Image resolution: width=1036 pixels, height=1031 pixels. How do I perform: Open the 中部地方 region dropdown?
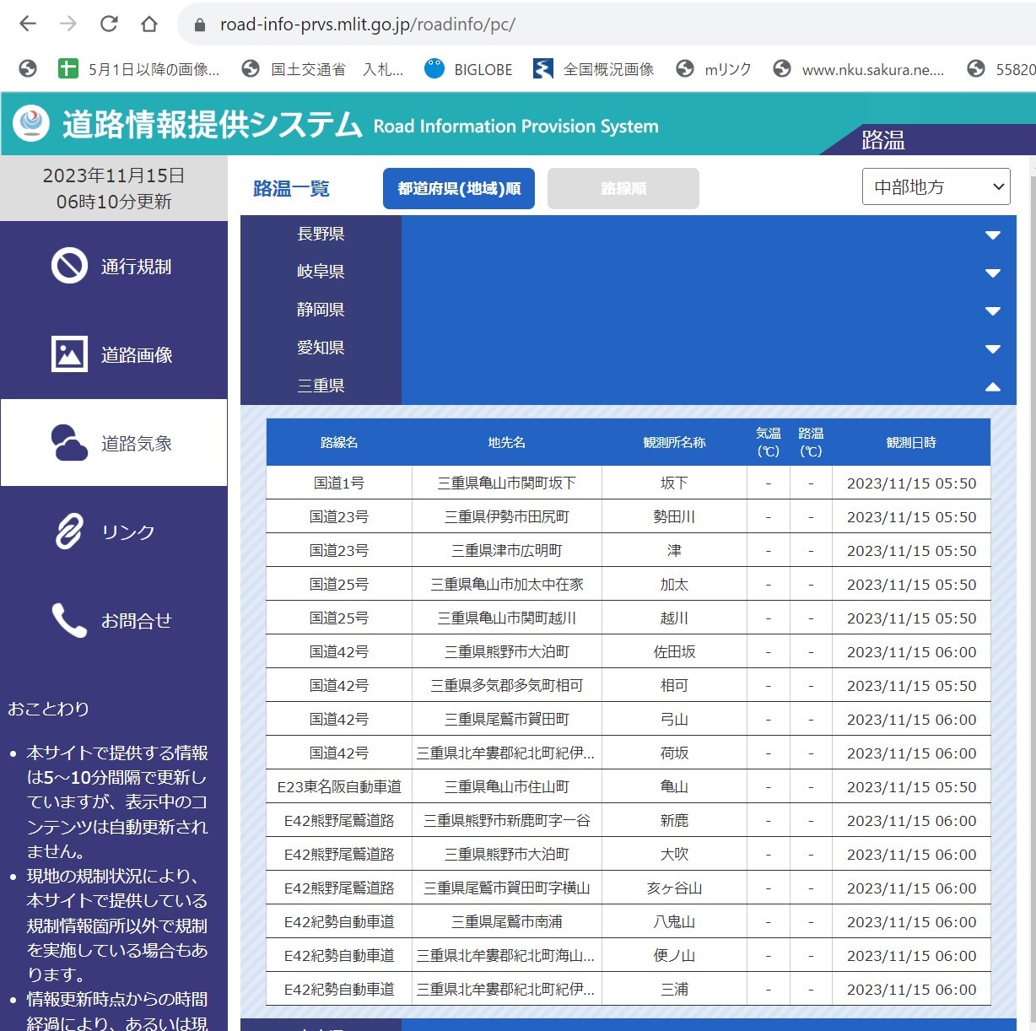936,187
